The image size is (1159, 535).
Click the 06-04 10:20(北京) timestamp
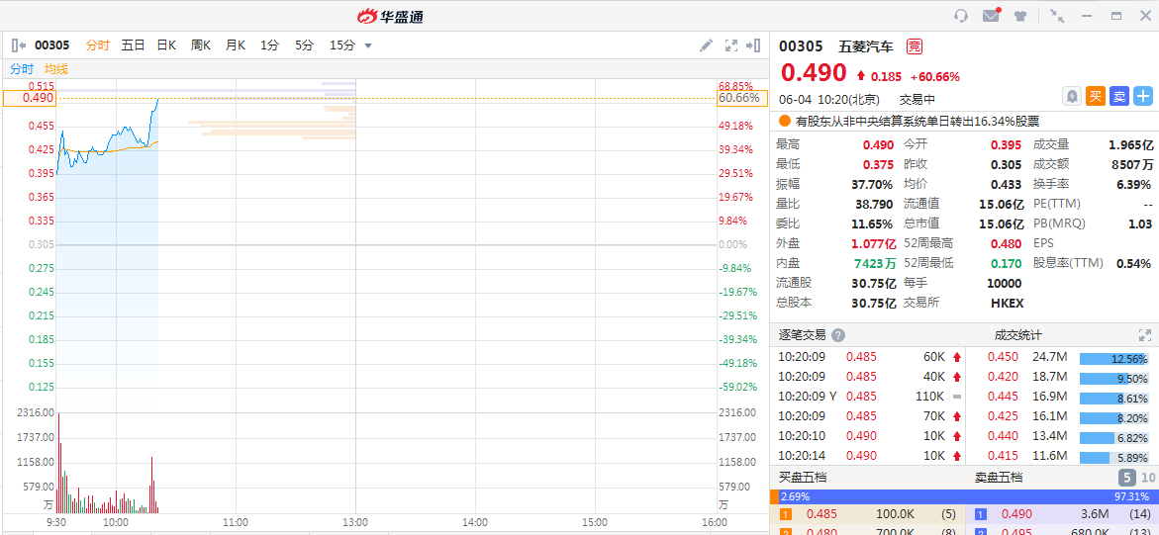point(828,99)
